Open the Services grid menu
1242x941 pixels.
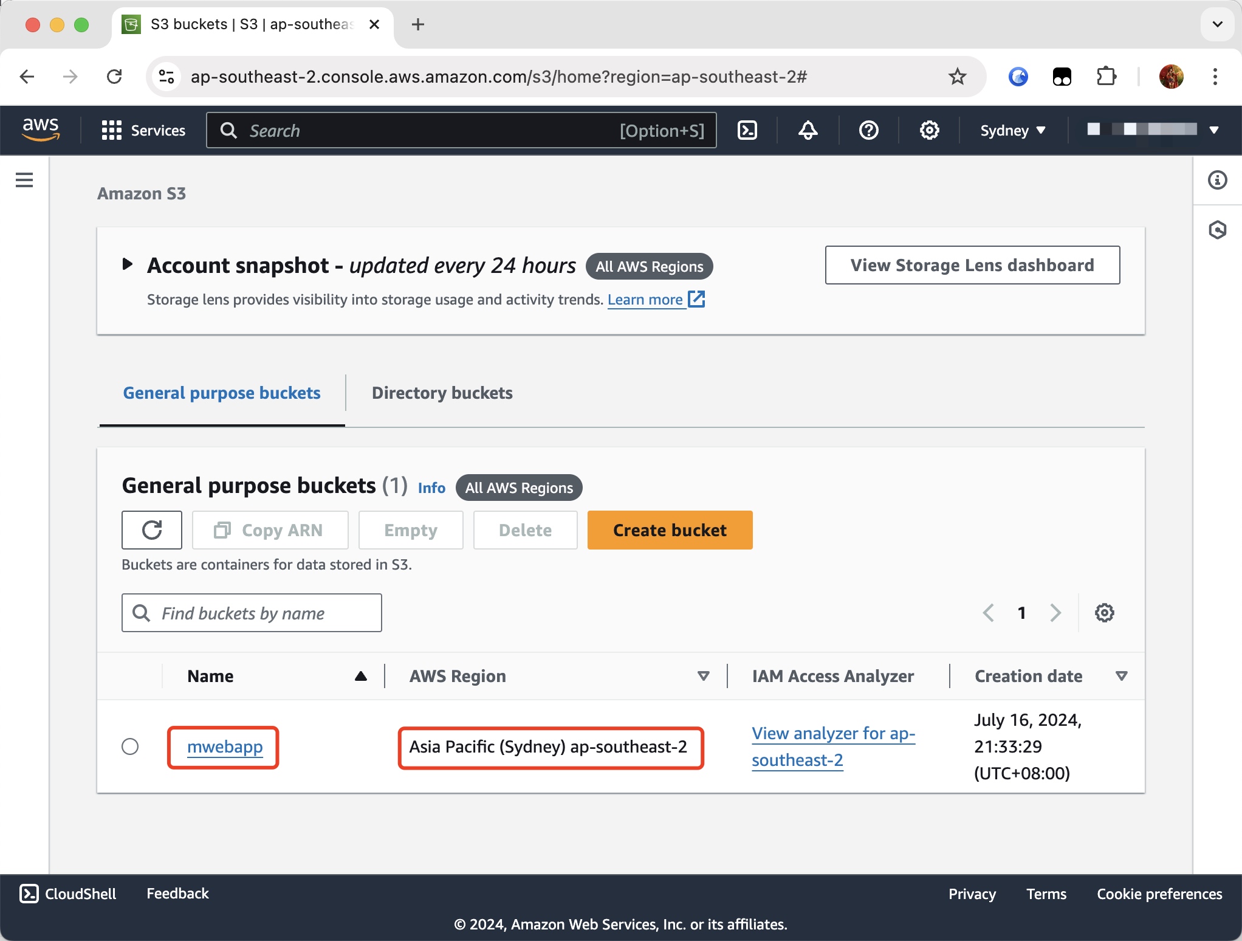(x=143, y=130)
